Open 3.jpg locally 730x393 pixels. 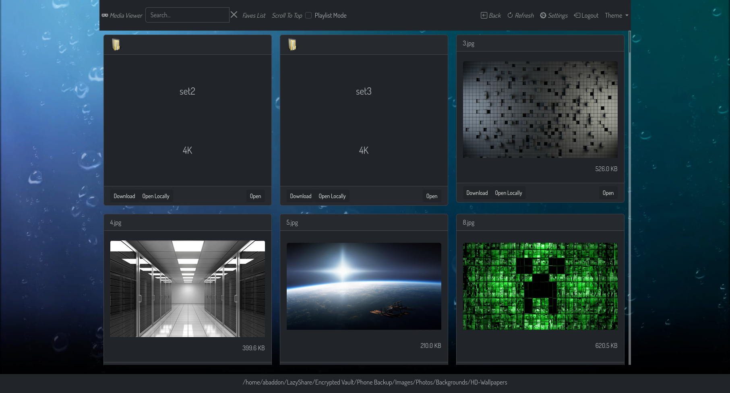509,193
